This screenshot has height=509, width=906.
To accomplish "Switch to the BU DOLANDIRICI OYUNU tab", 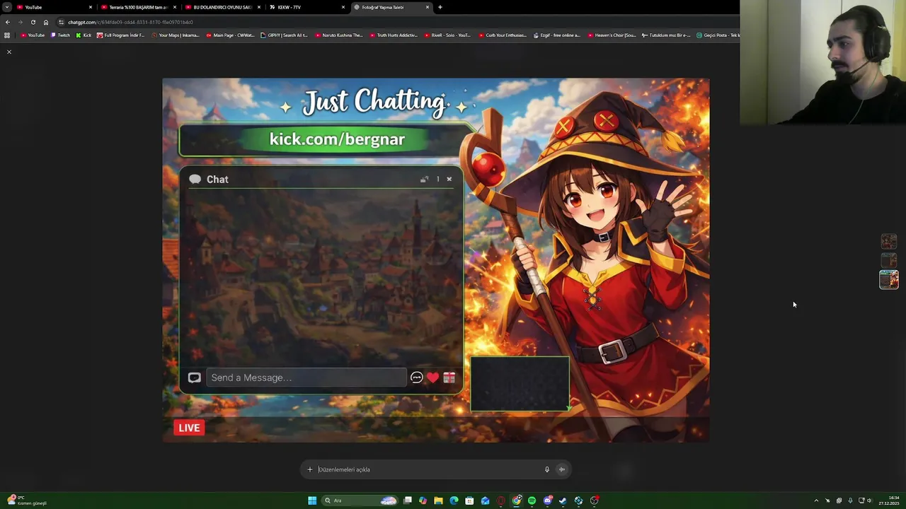I will [x=222, y=7].
